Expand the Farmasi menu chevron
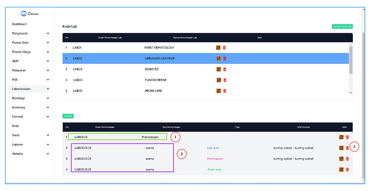The width and height of the screenshot is (371, 191). 48,117
